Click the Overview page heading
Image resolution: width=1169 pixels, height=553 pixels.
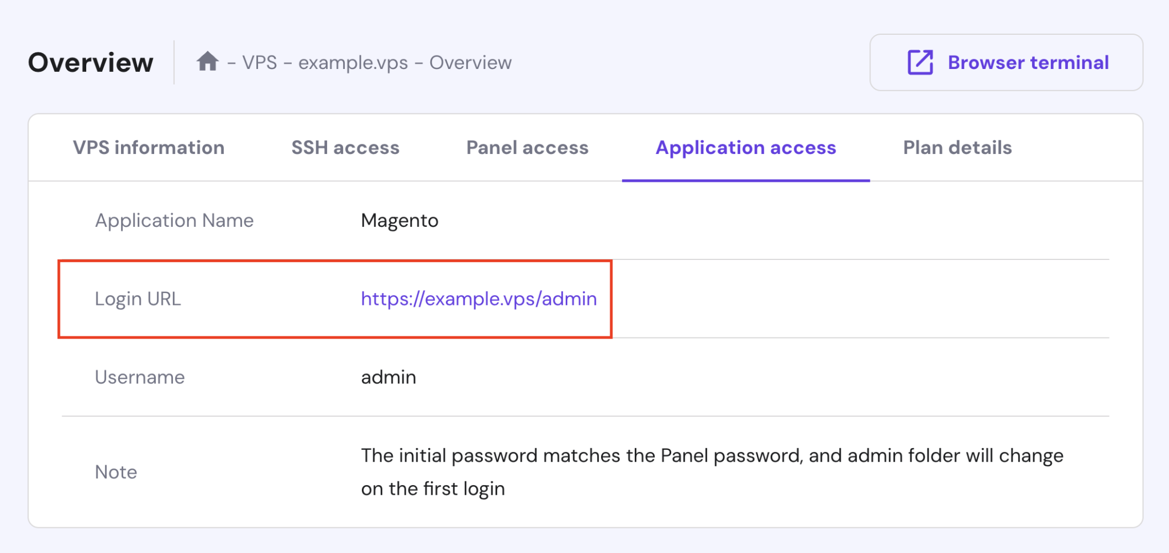(x=90, y=63)
